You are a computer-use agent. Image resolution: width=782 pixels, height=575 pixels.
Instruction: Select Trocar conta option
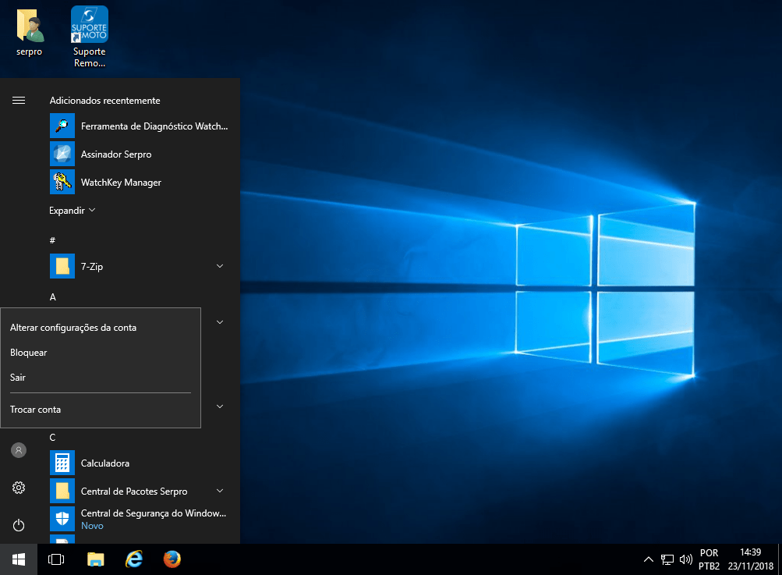point(36,410)
